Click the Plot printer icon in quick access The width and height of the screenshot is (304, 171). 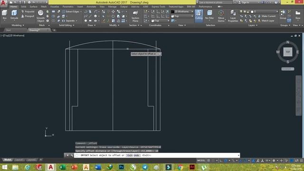(29, 2)
